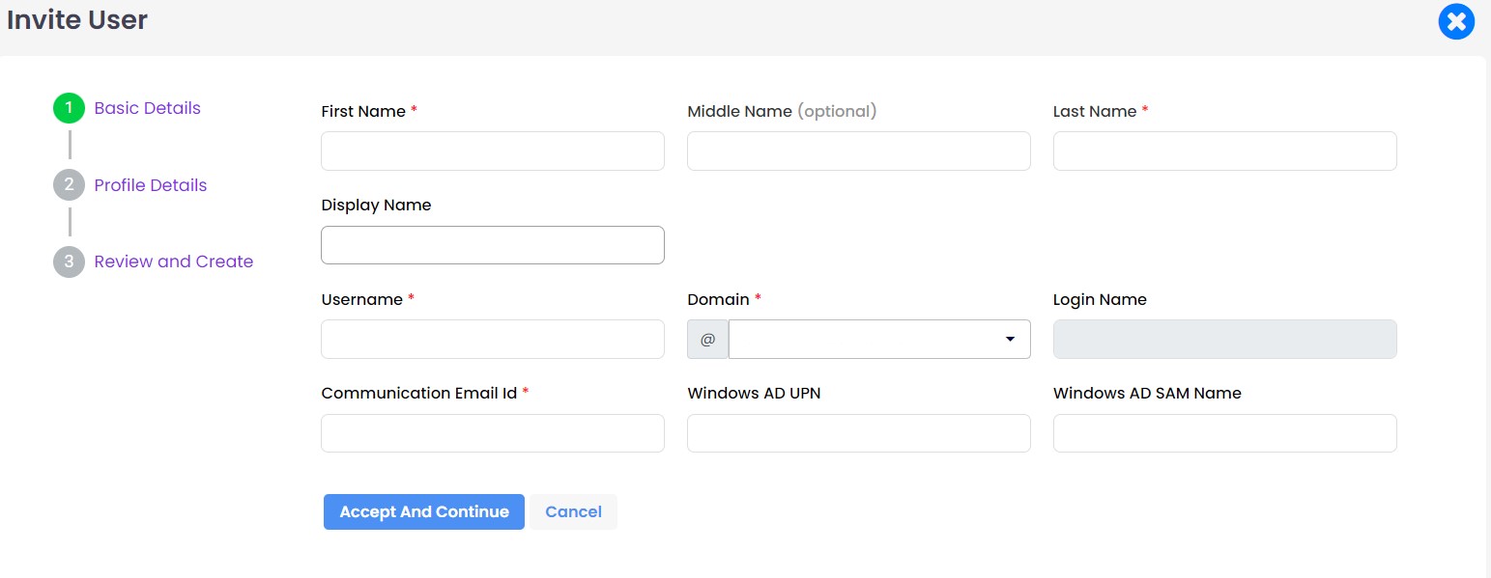Focus the Last Name field

pyautogui.click(x=1225, y=151)
